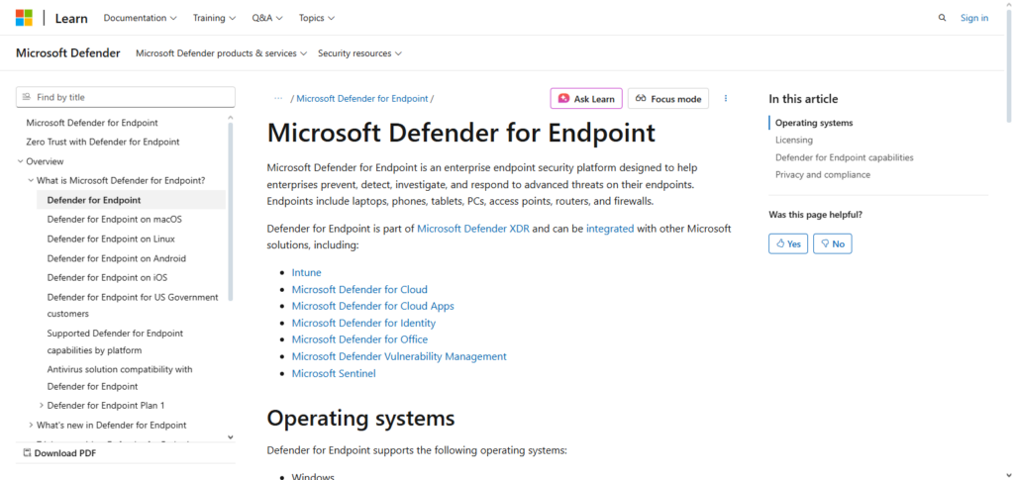The height and width of the screenshot is (480, 1014).
Task: Open the search magnifier icon
Action: (943, 18)
